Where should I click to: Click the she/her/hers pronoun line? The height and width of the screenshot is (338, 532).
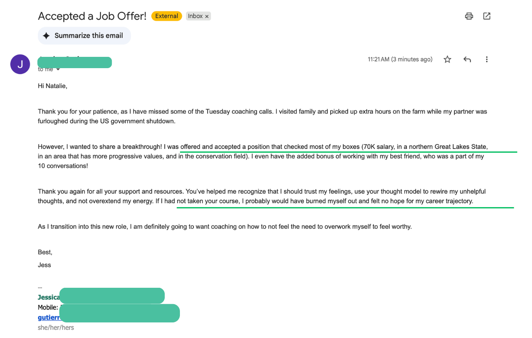point(56,327)
